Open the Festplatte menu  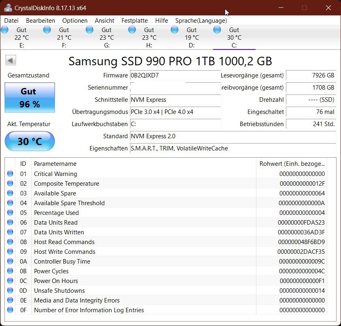coord(134,20)
